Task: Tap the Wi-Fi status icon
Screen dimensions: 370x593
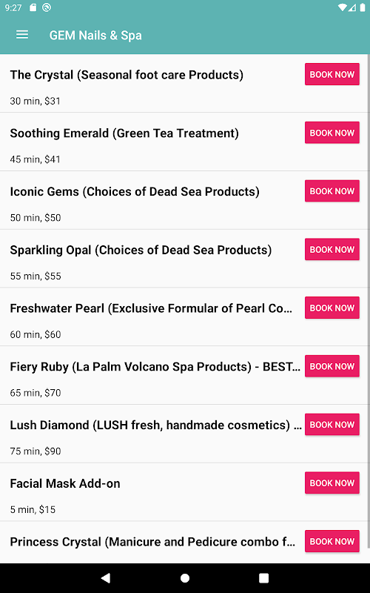Action: pos(342,7)
